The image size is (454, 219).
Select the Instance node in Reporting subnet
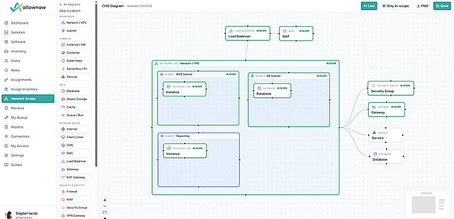(185, 151)
